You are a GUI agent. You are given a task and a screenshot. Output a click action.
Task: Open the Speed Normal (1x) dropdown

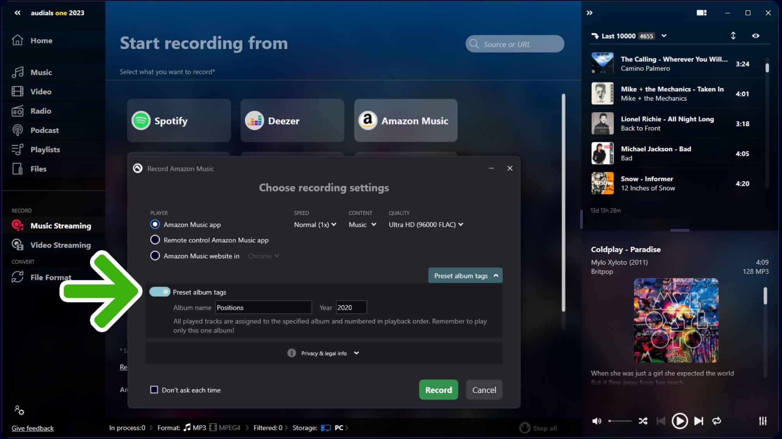point(315,225)
